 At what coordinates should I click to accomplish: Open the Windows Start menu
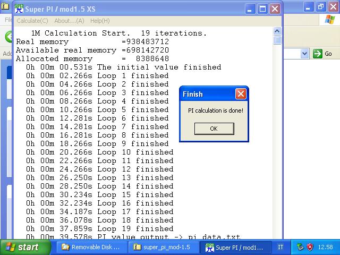coord(21,247)
